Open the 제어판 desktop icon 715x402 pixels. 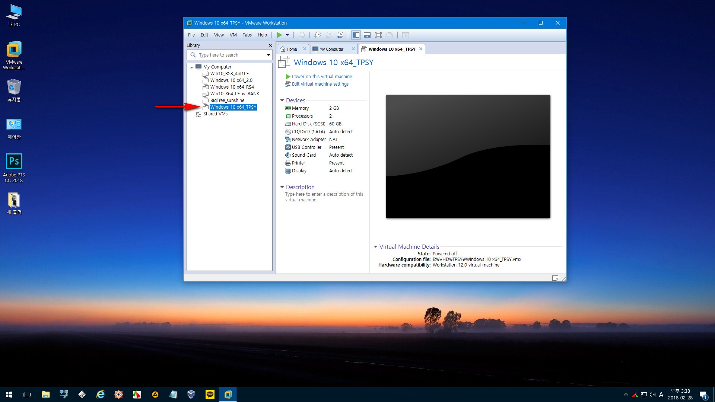pos(14,129)
